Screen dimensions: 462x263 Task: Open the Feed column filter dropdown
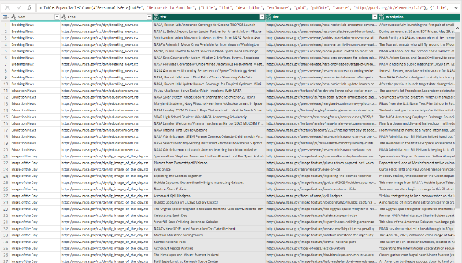pos(150,17)
